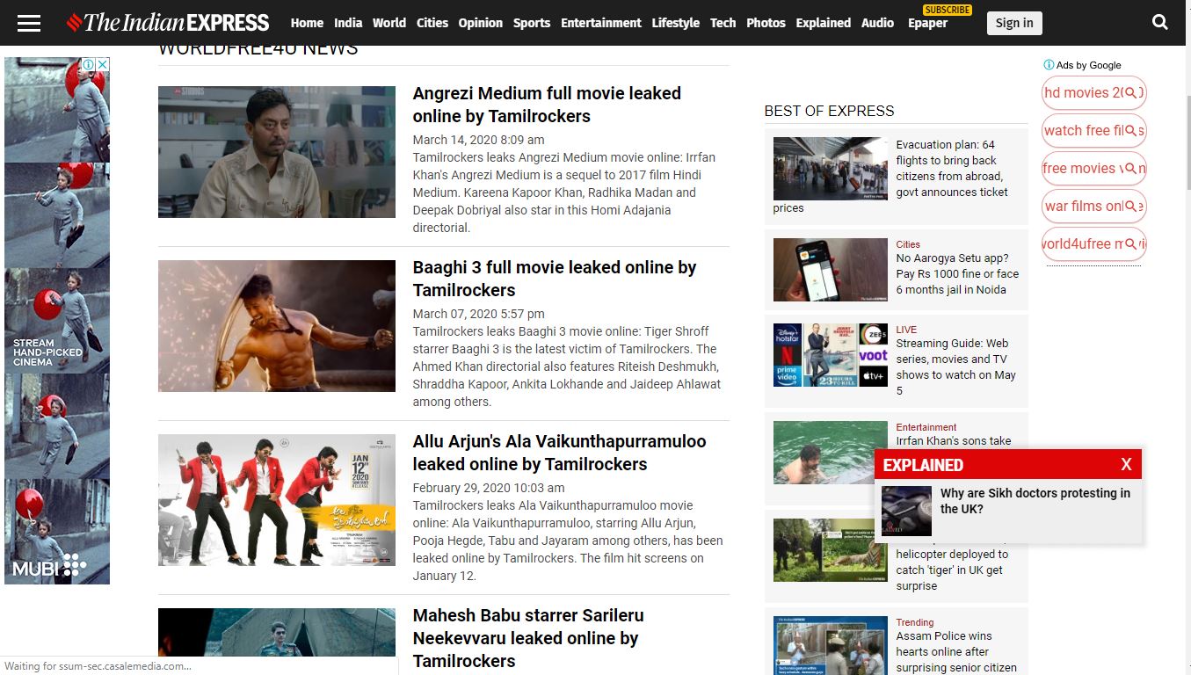Open the Explained section in navbar
The height and width of the screenshot is (675, 1191).
(824, 23)
